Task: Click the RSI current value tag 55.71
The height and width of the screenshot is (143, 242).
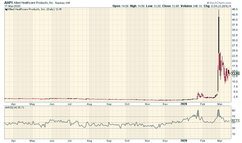Action: click(x=236, y=121)
